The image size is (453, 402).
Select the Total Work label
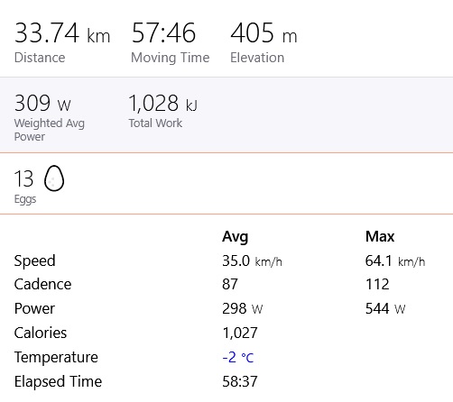[155, 123]
